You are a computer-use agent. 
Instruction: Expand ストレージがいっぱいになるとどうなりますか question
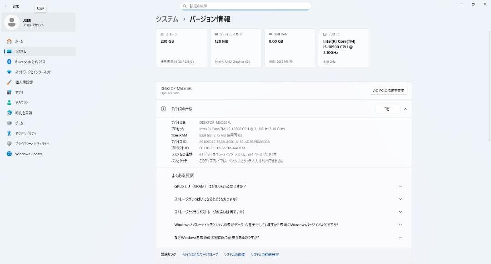[400, 199]
